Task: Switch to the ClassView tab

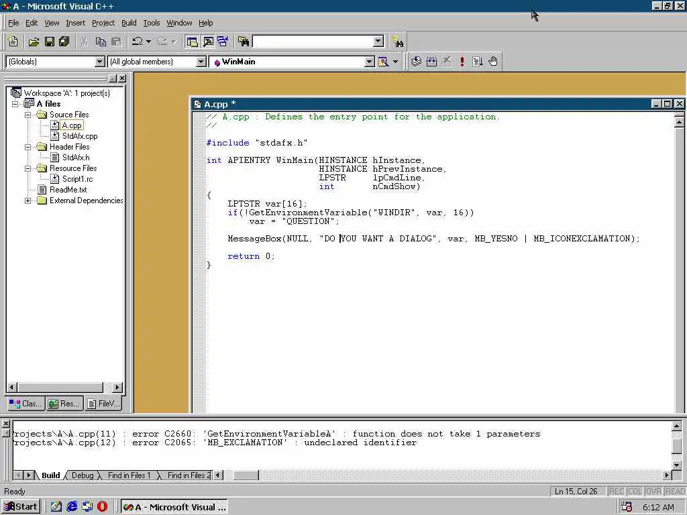Action: 25,403
